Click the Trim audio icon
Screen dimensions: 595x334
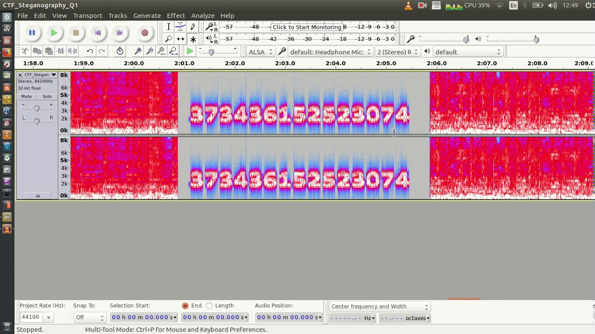point(60,51)
